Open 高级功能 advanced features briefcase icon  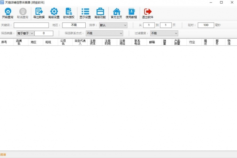pyautogui.click(x=100, y=13)
